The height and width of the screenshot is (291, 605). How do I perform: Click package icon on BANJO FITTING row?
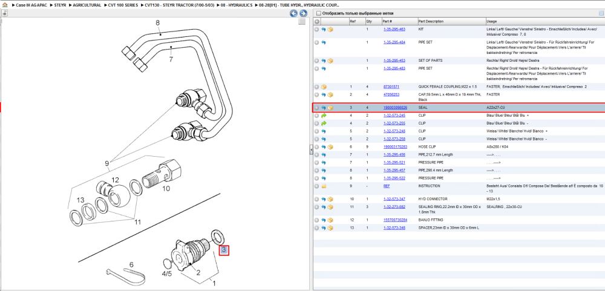(330, 220)
